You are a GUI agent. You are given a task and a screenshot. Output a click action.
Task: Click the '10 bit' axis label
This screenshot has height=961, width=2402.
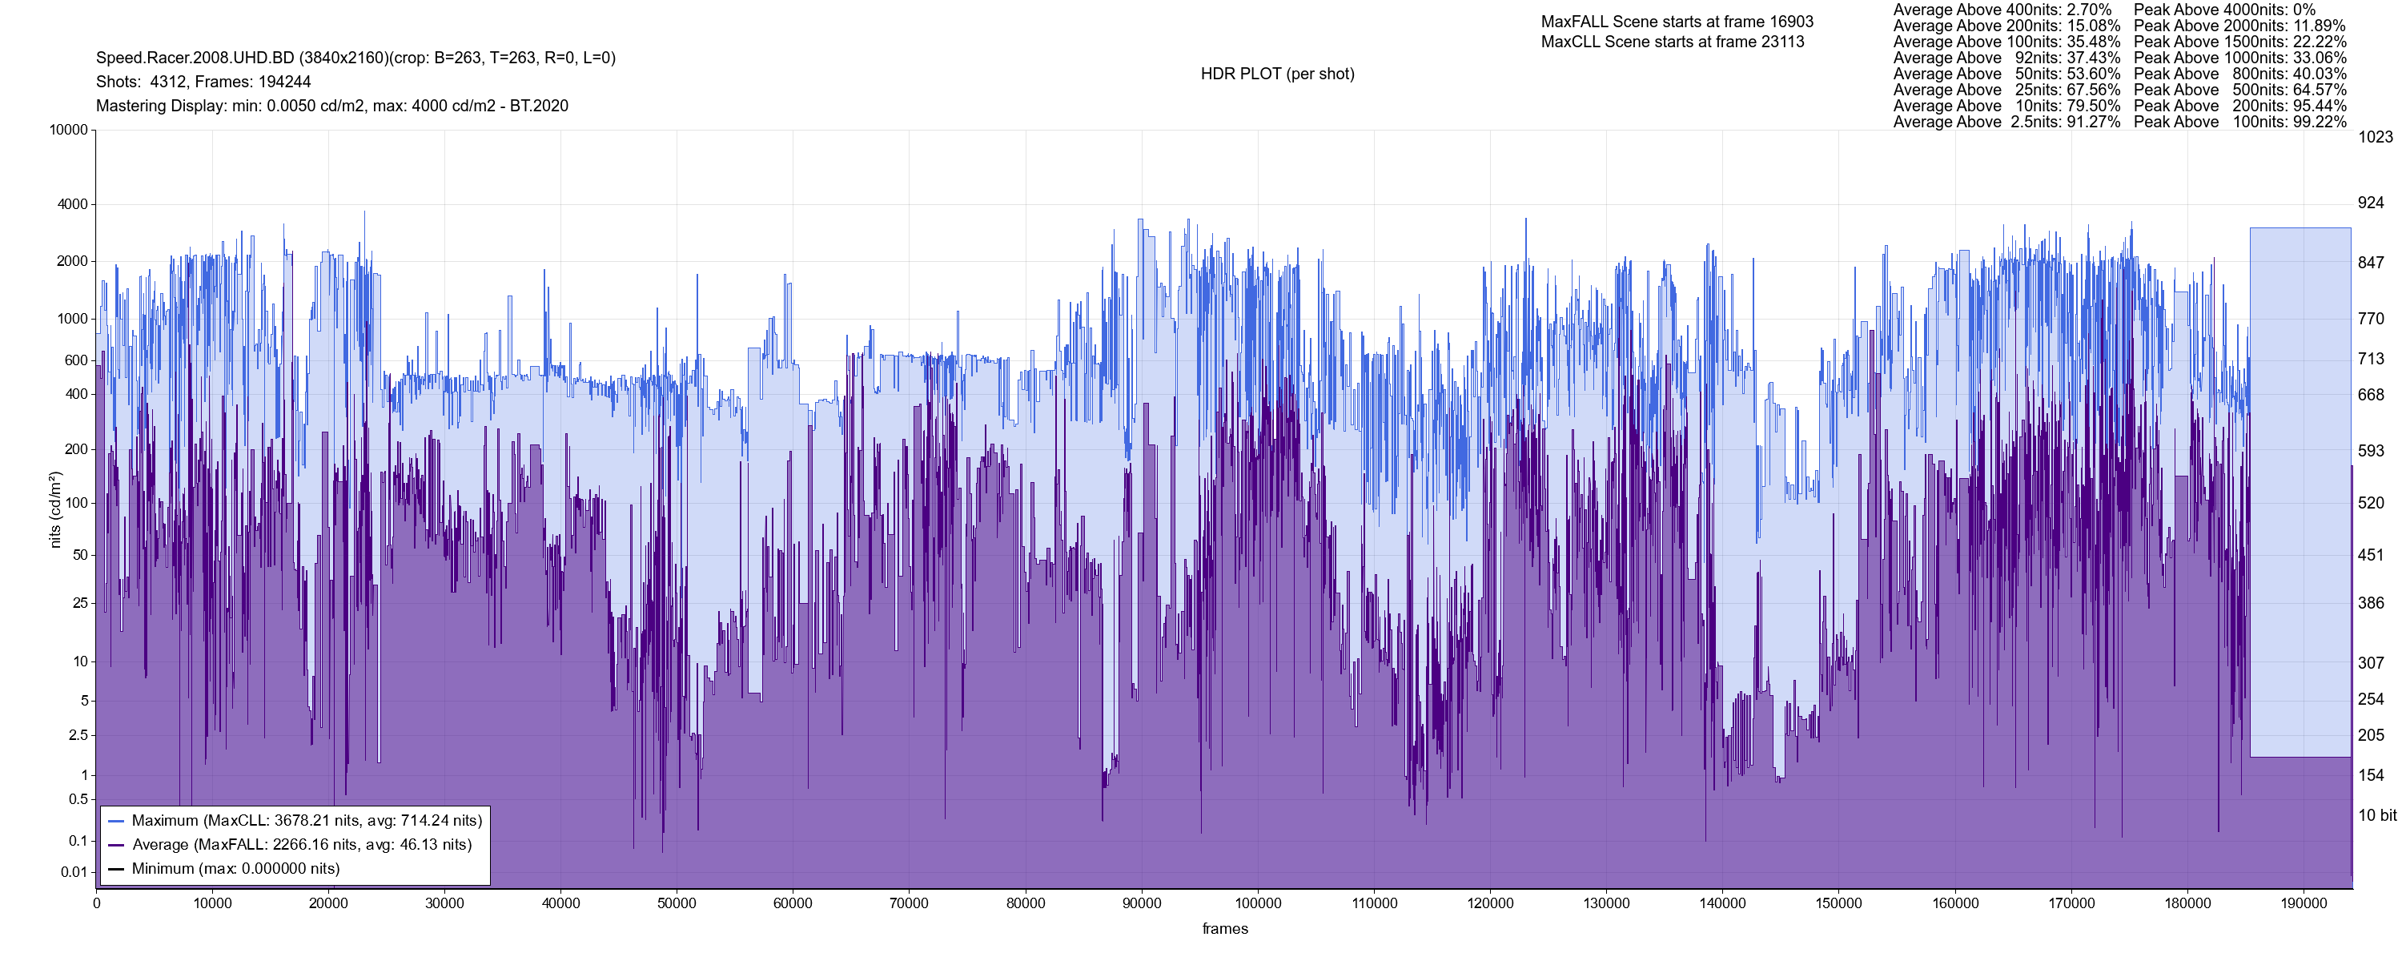pyautogui.click(x=2377, y=815)
